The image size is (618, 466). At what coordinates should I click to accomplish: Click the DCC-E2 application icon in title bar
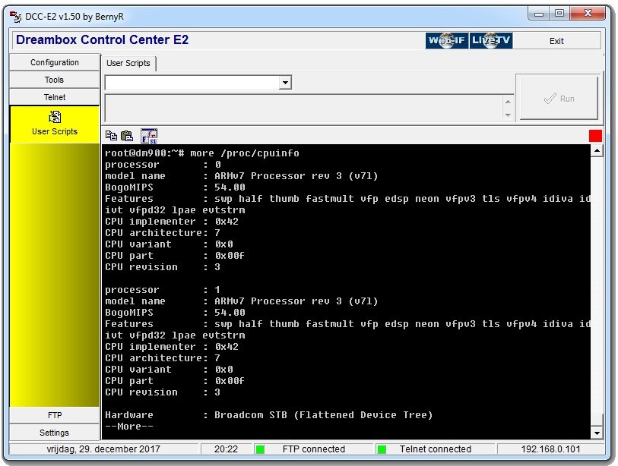15,17
